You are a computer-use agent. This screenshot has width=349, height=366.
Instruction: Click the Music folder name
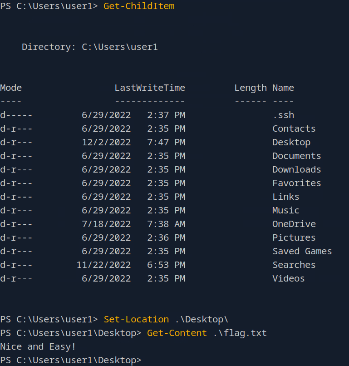[286, 211]
